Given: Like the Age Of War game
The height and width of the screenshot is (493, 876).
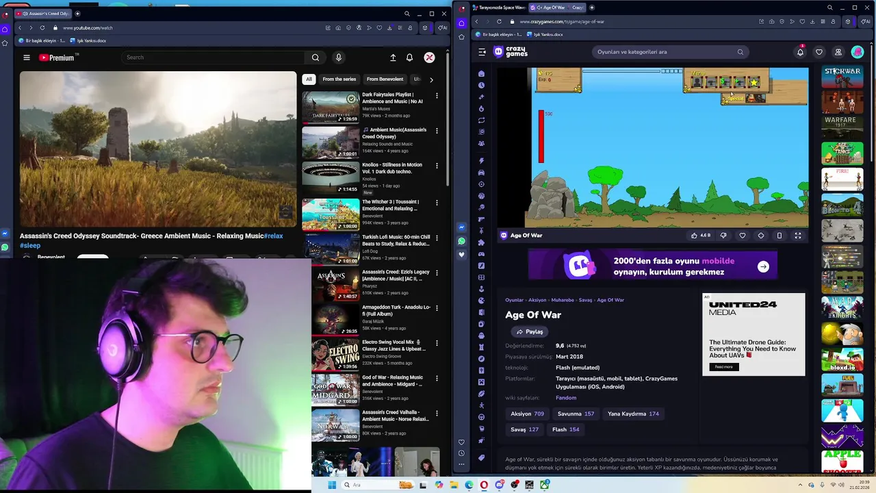Looking at the screenshot, I should (x=701, y=236).
